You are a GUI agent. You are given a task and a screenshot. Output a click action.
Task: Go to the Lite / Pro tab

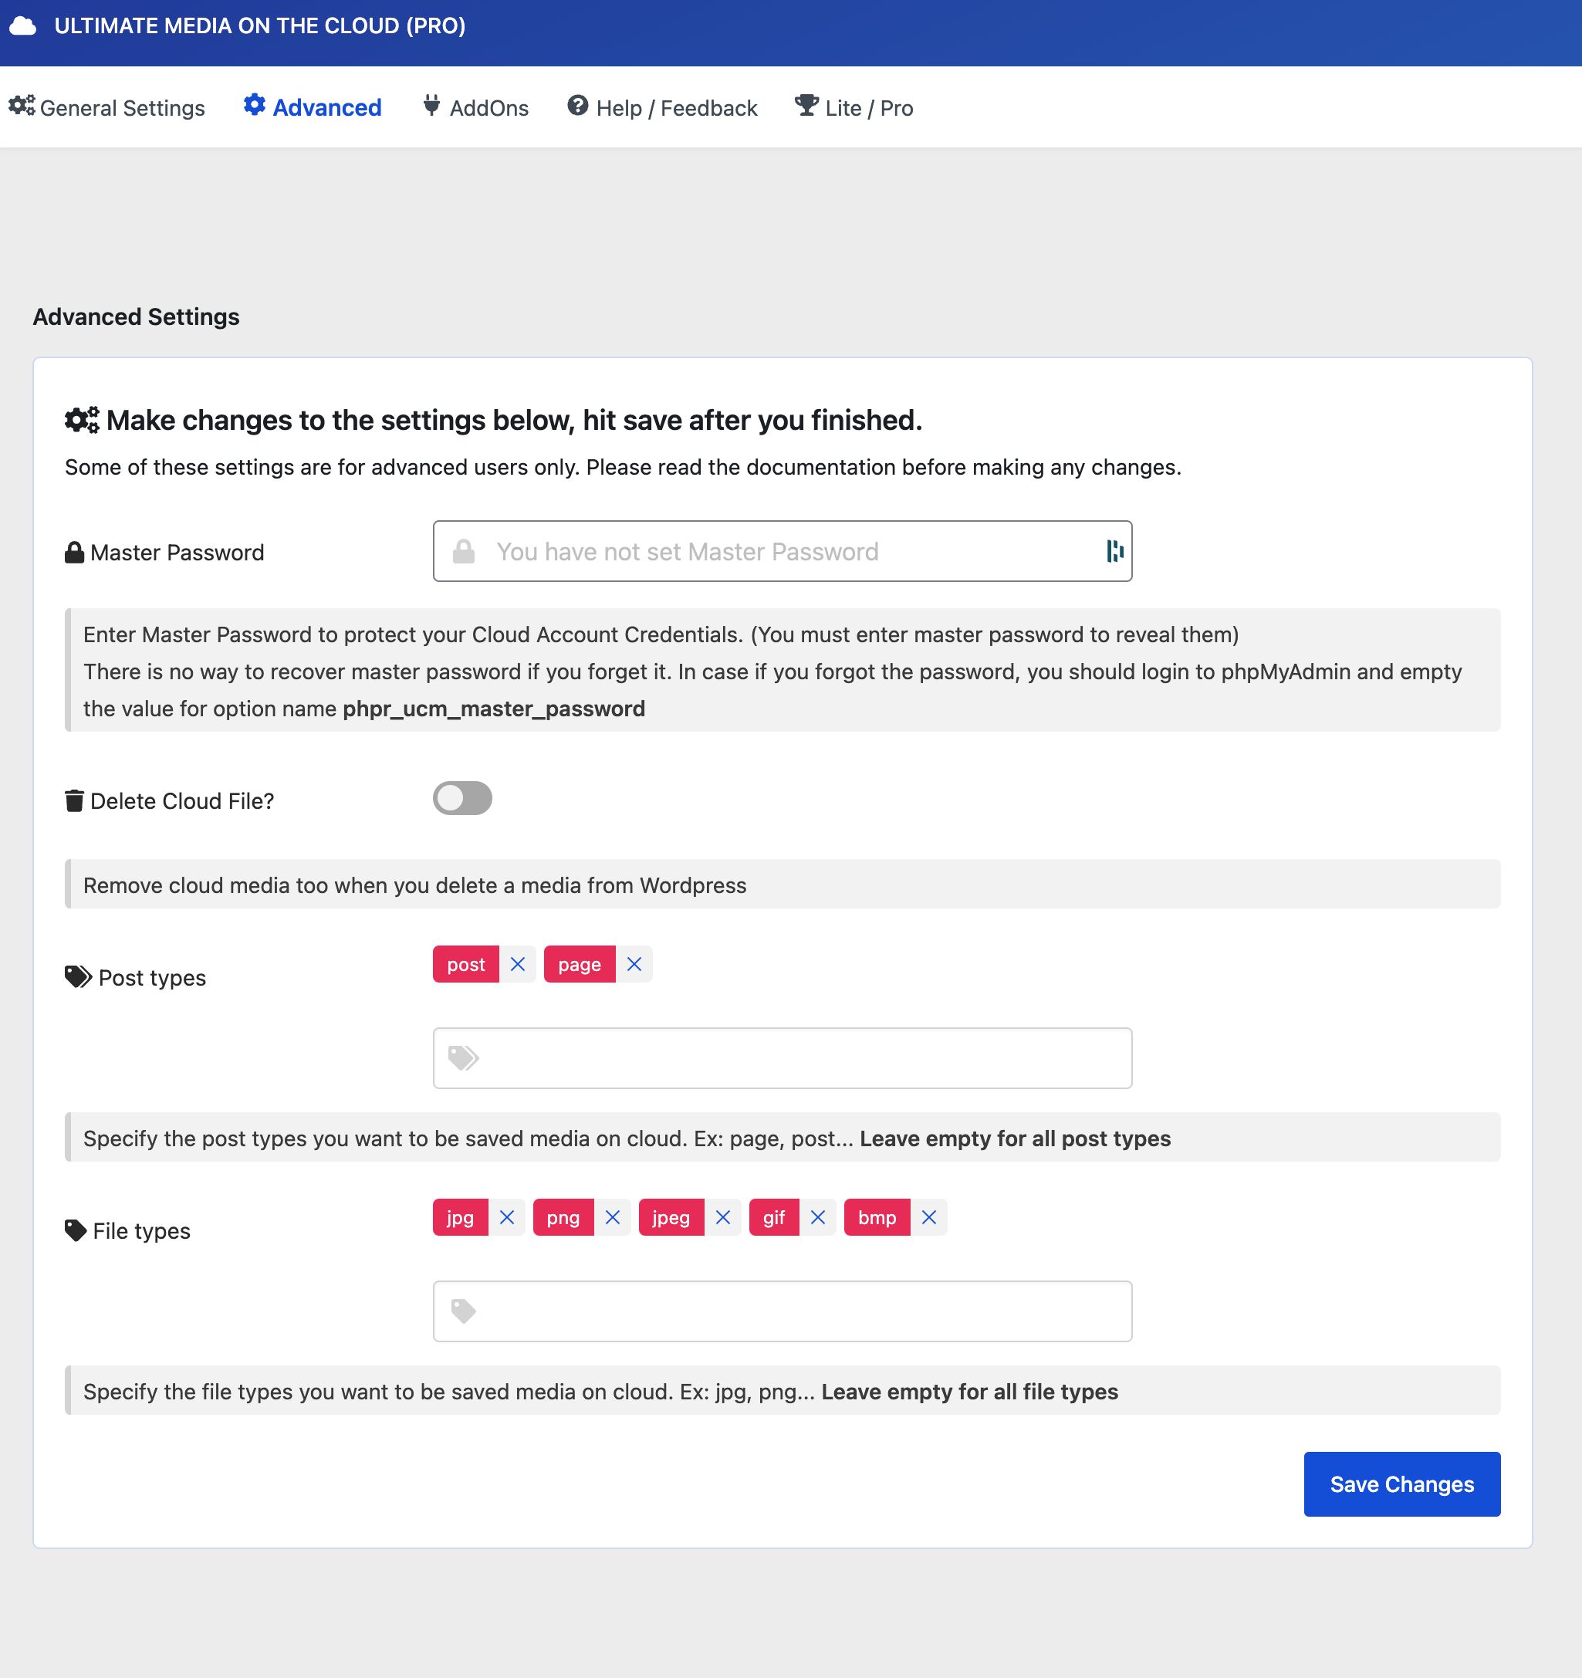854,108
